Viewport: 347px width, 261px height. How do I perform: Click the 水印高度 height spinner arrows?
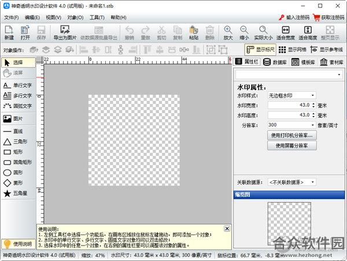click(313, 115)
